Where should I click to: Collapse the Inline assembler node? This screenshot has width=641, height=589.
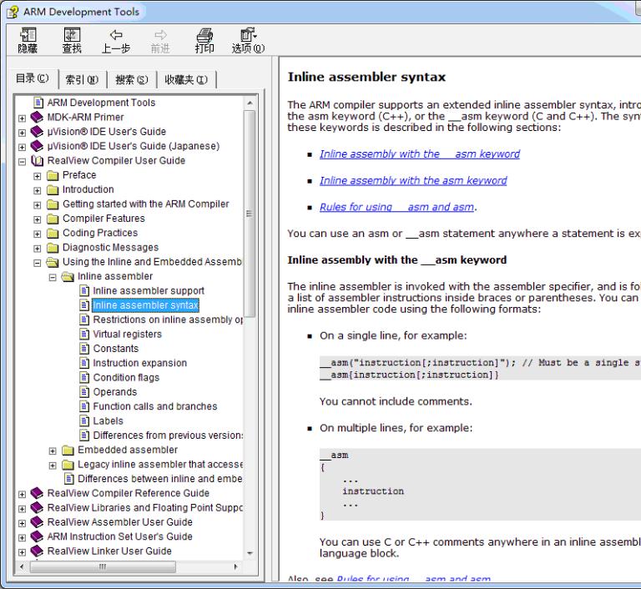tap(53, 278)
